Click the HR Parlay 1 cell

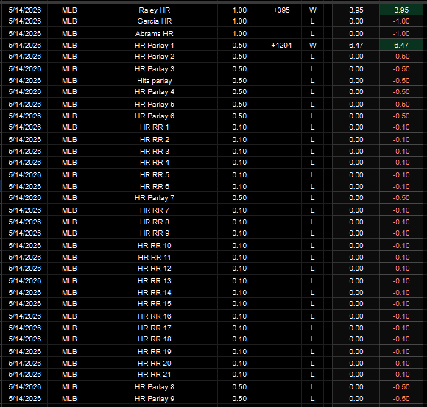154,45
